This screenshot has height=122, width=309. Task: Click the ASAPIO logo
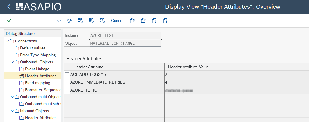pyautogui.click(x=39, y=7)
